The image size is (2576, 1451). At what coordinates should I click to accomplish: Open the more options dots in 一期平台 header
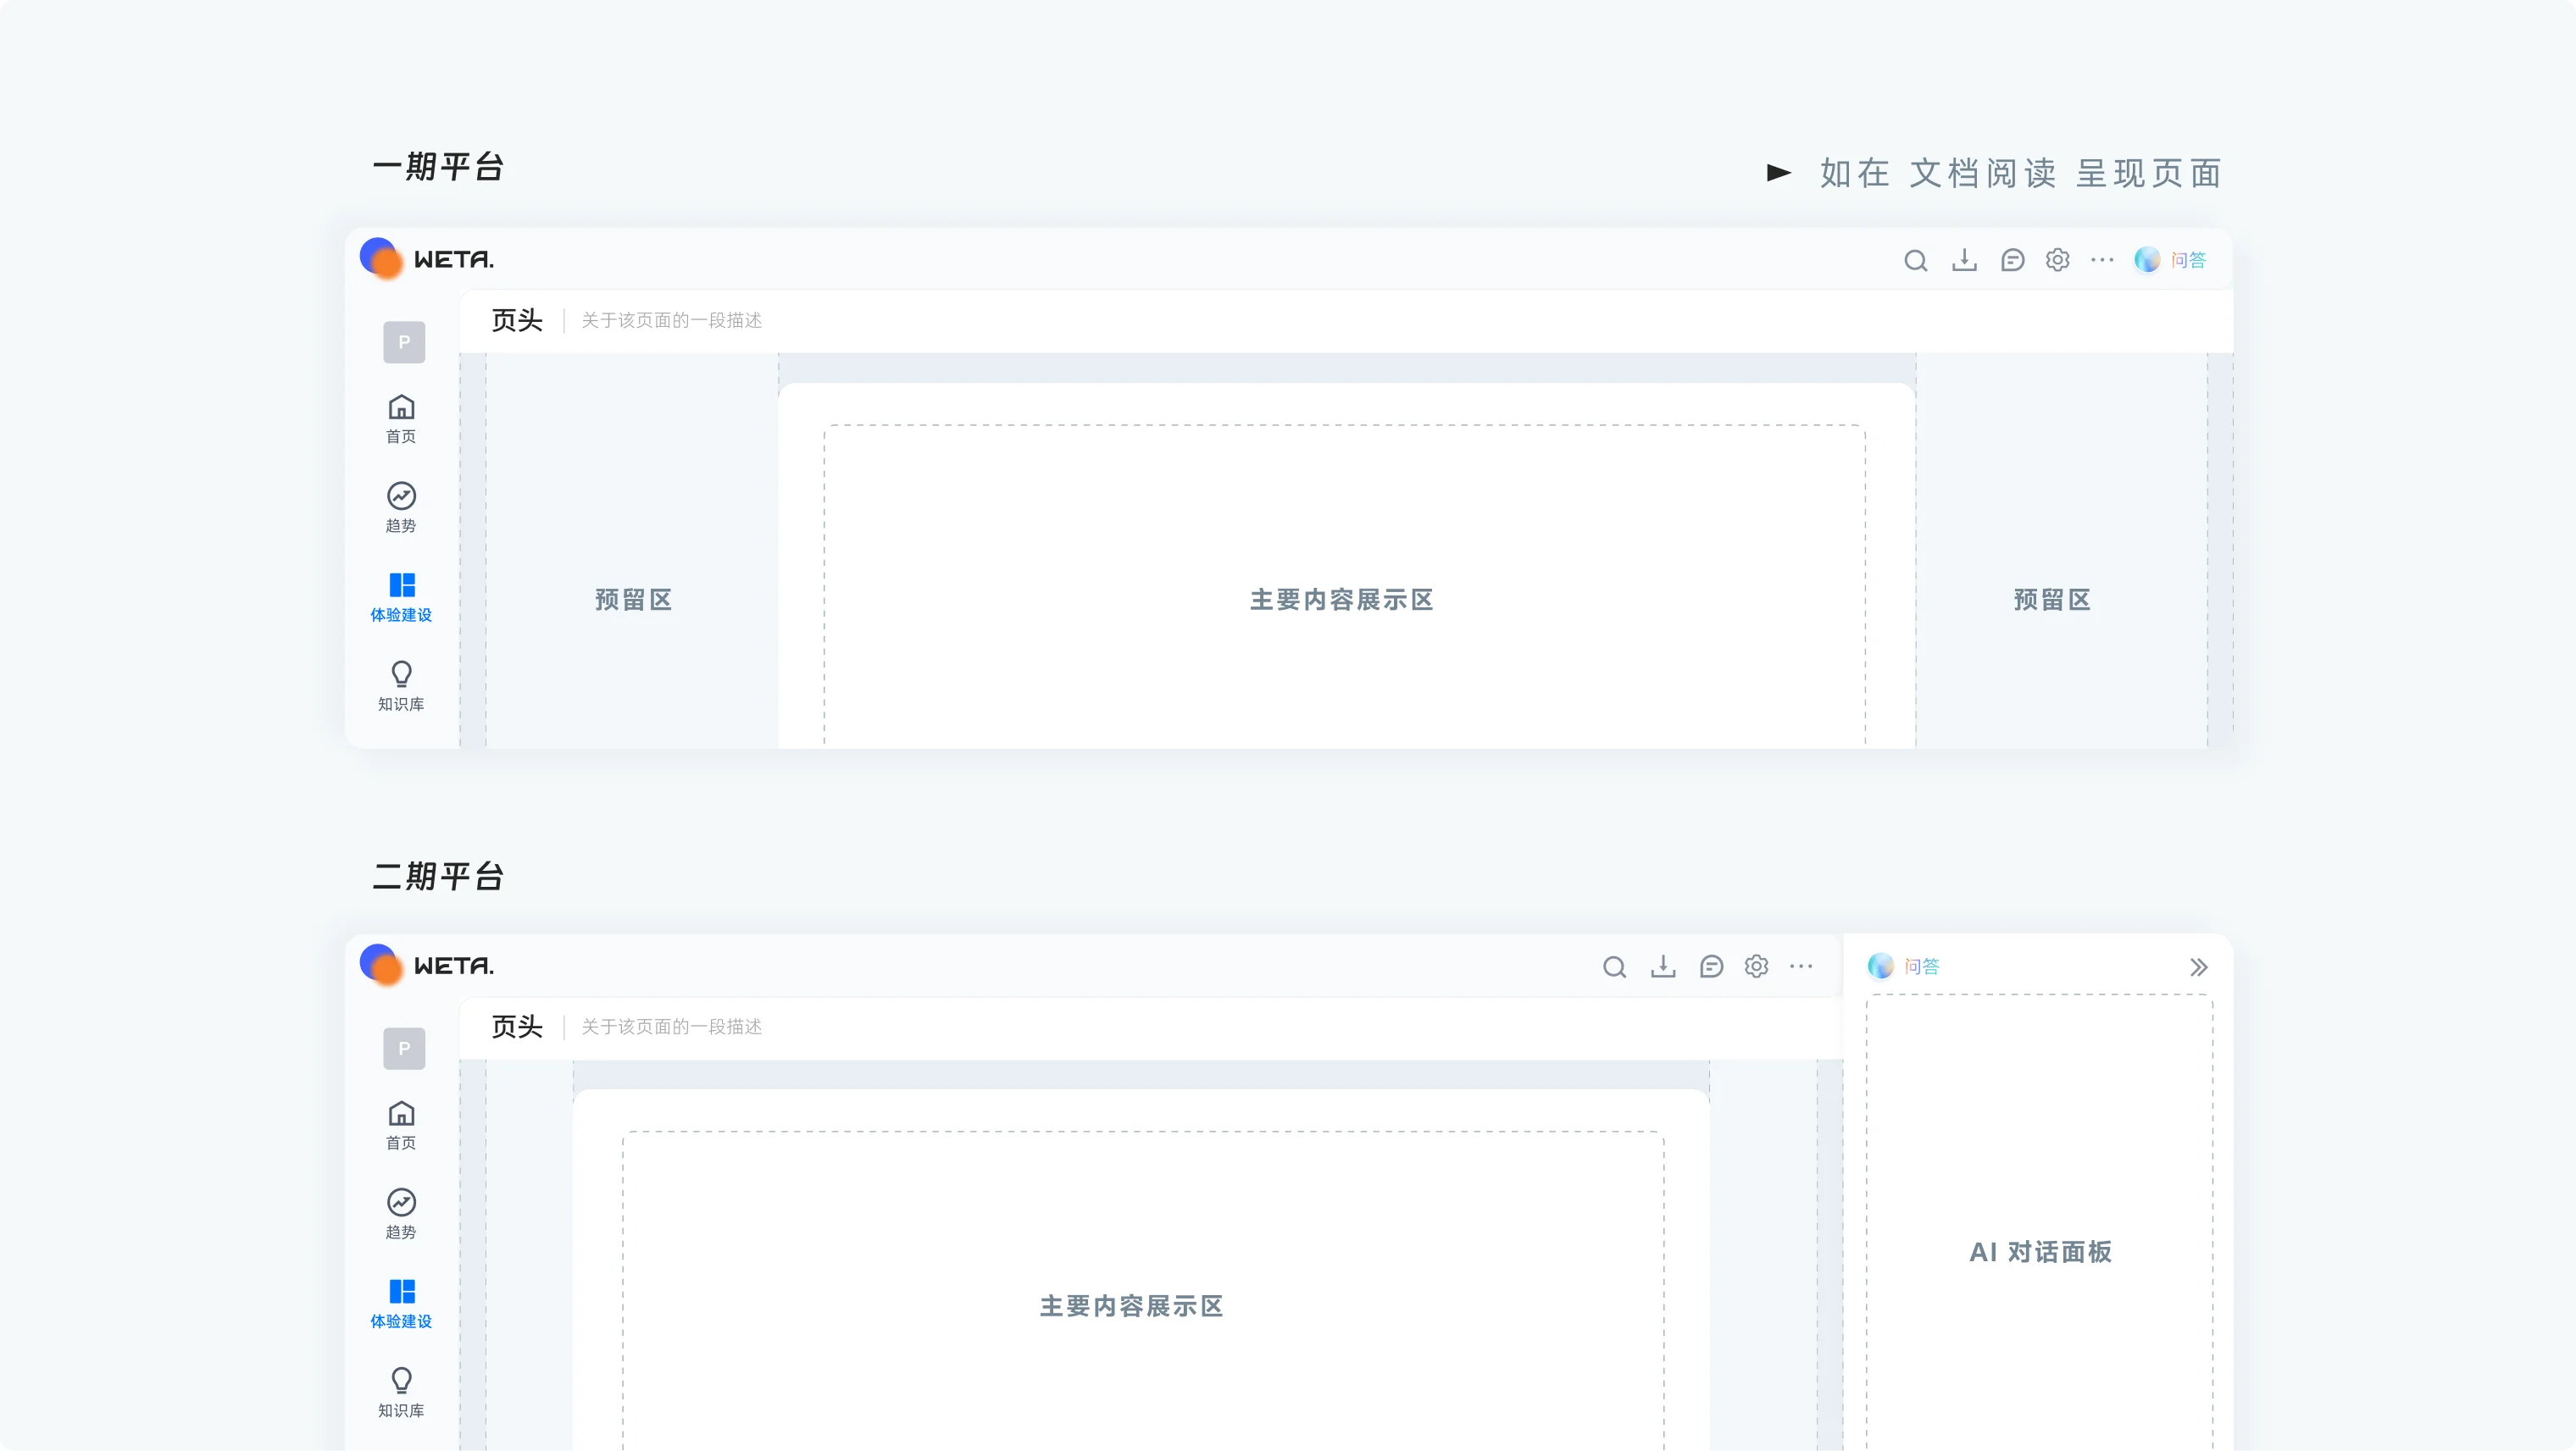(2102, 260)
